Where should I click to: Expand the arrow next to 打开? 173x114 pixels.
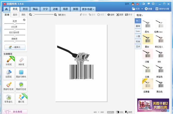pos(142,9)
